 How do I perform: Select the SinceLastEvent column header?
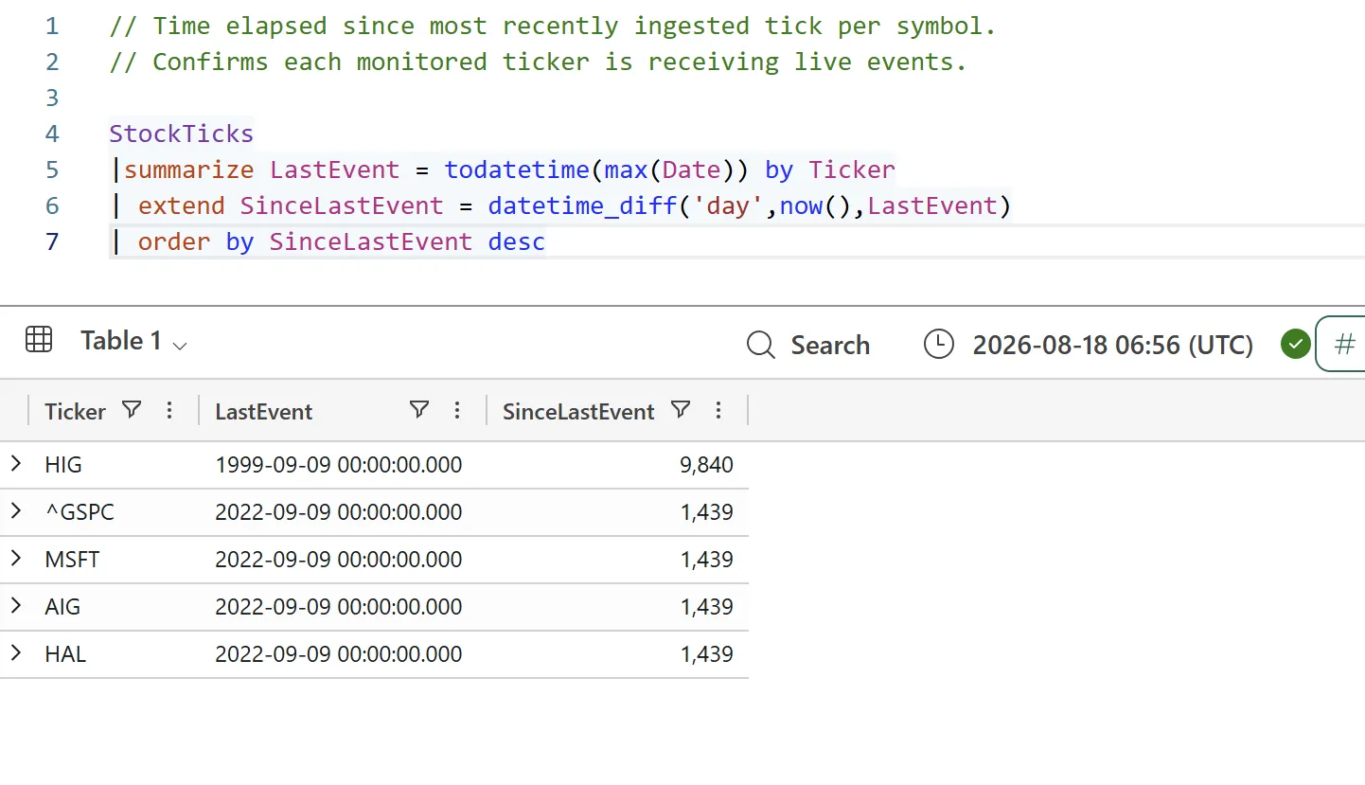click(x=578, y=412)
